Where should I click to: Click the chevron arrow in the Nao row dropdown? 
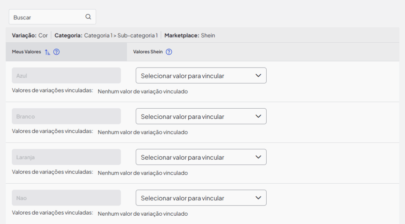(258, 198)
